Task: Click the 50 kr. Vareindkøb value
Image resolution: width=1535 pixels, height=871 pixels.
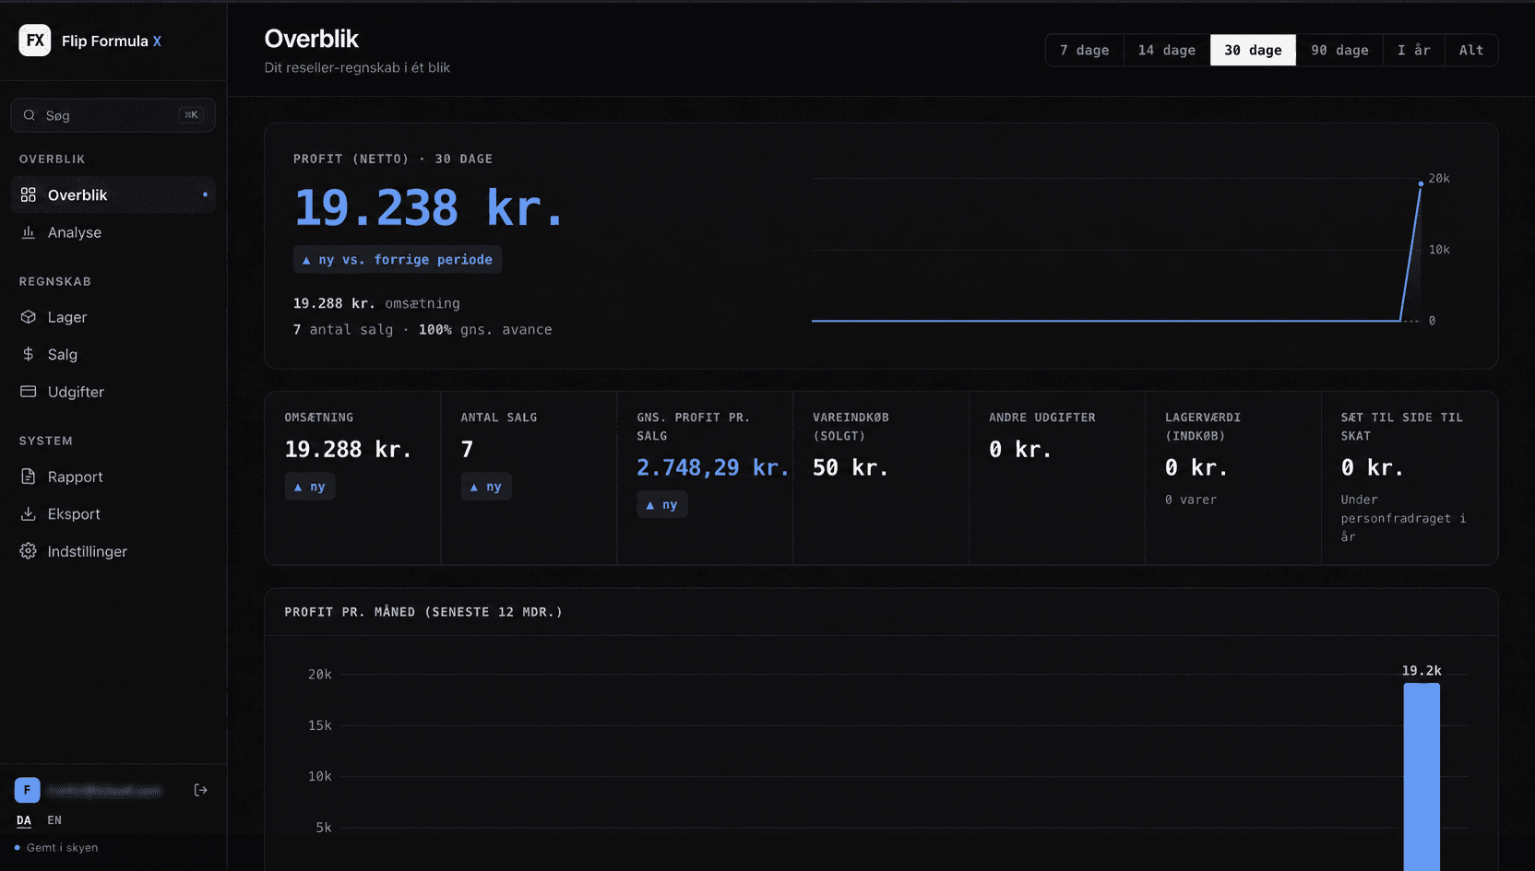Action: (850, 467)
